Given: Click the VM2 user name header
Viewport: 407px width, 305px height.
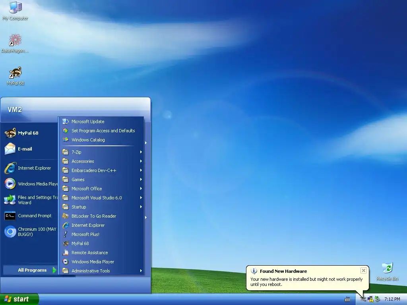Looking at the screenshot, I should (x=15, y=110).
